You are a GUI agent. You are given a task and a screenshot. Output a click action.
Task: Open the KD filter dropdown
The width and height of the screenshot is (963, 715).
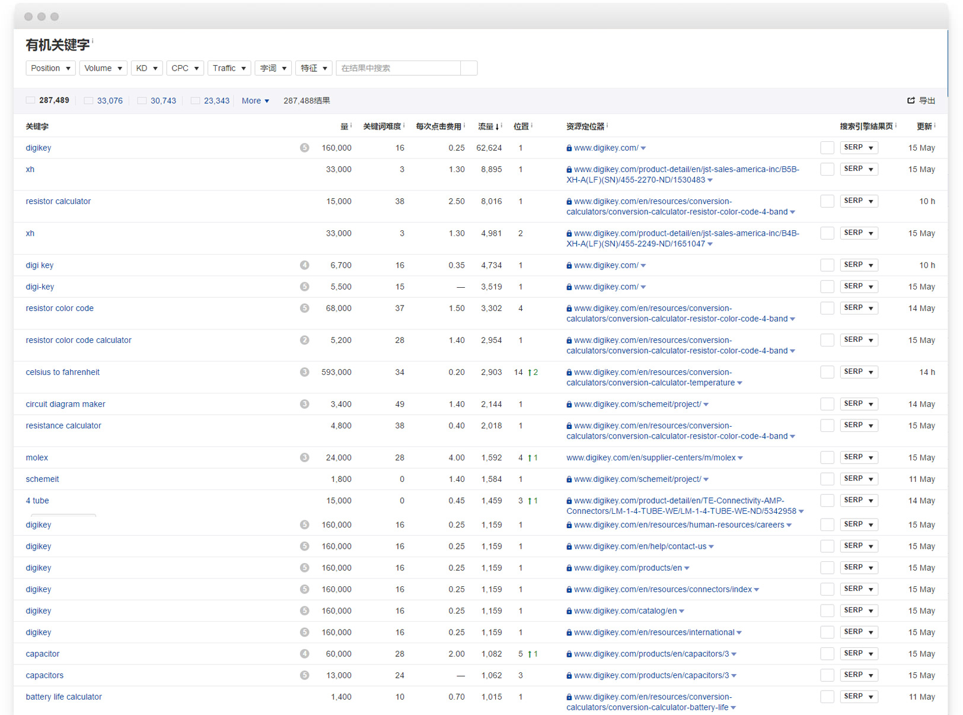[x=147, y=68]
